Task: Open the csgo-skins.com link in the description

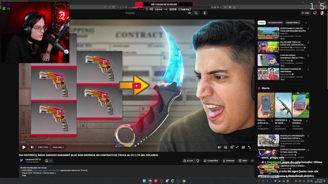Action: coord(46,170)
